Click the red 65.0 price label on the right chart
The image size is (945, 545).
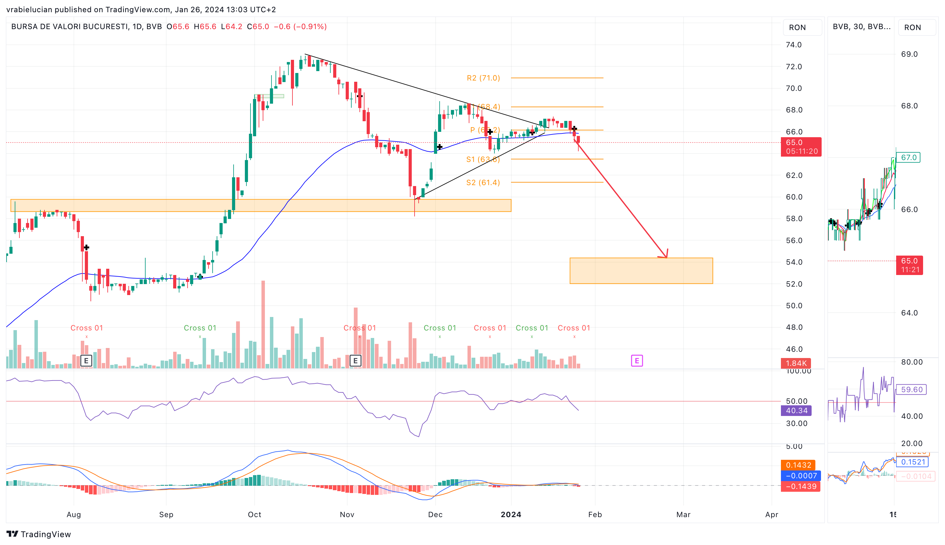click(x=909, y=265)
